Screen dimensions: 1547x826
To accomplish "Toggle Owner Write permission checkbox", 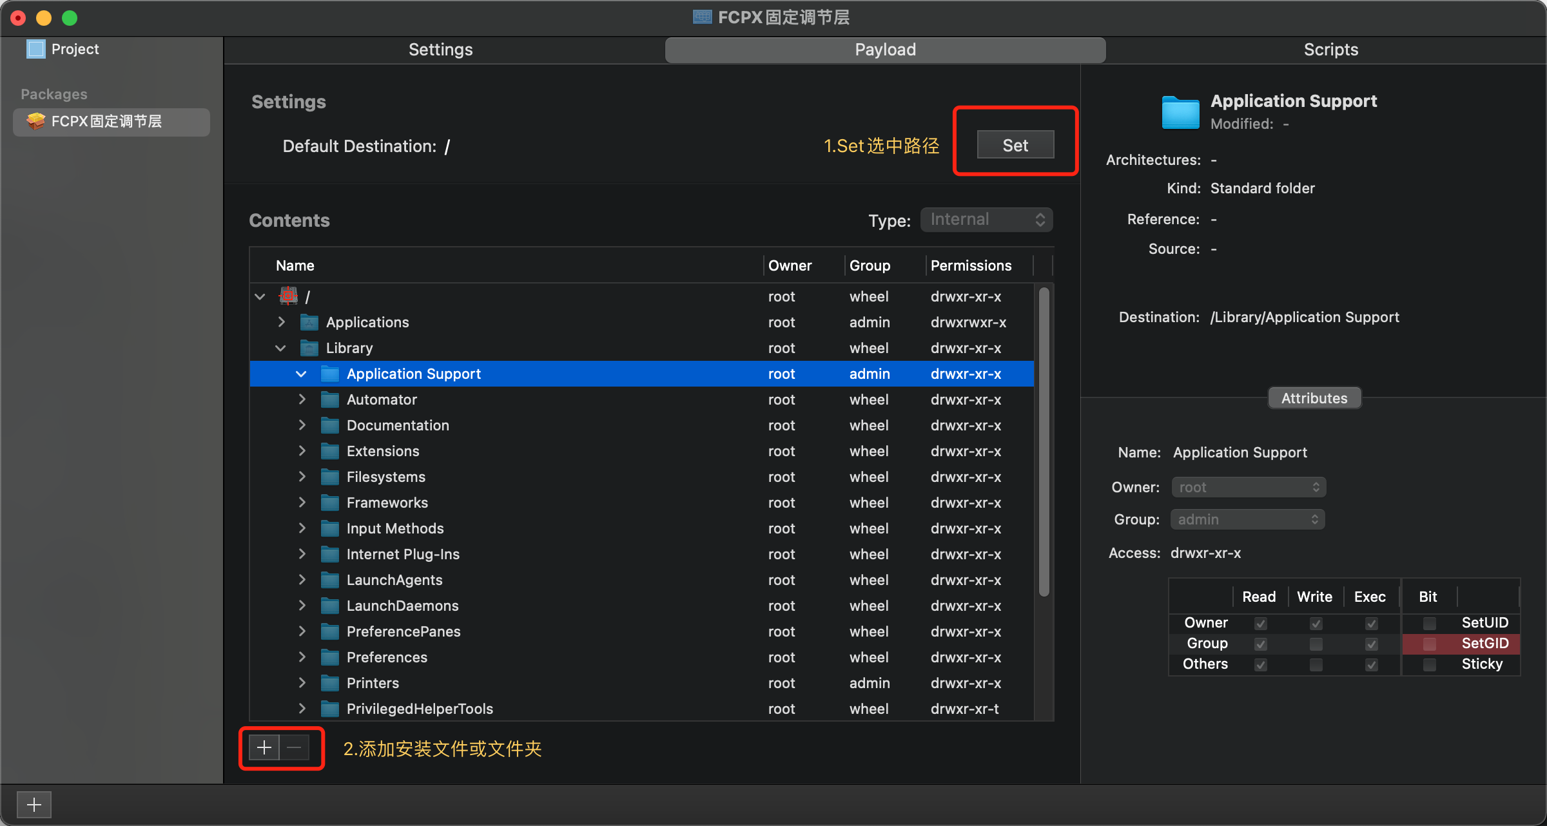I will click(1316, 624).
